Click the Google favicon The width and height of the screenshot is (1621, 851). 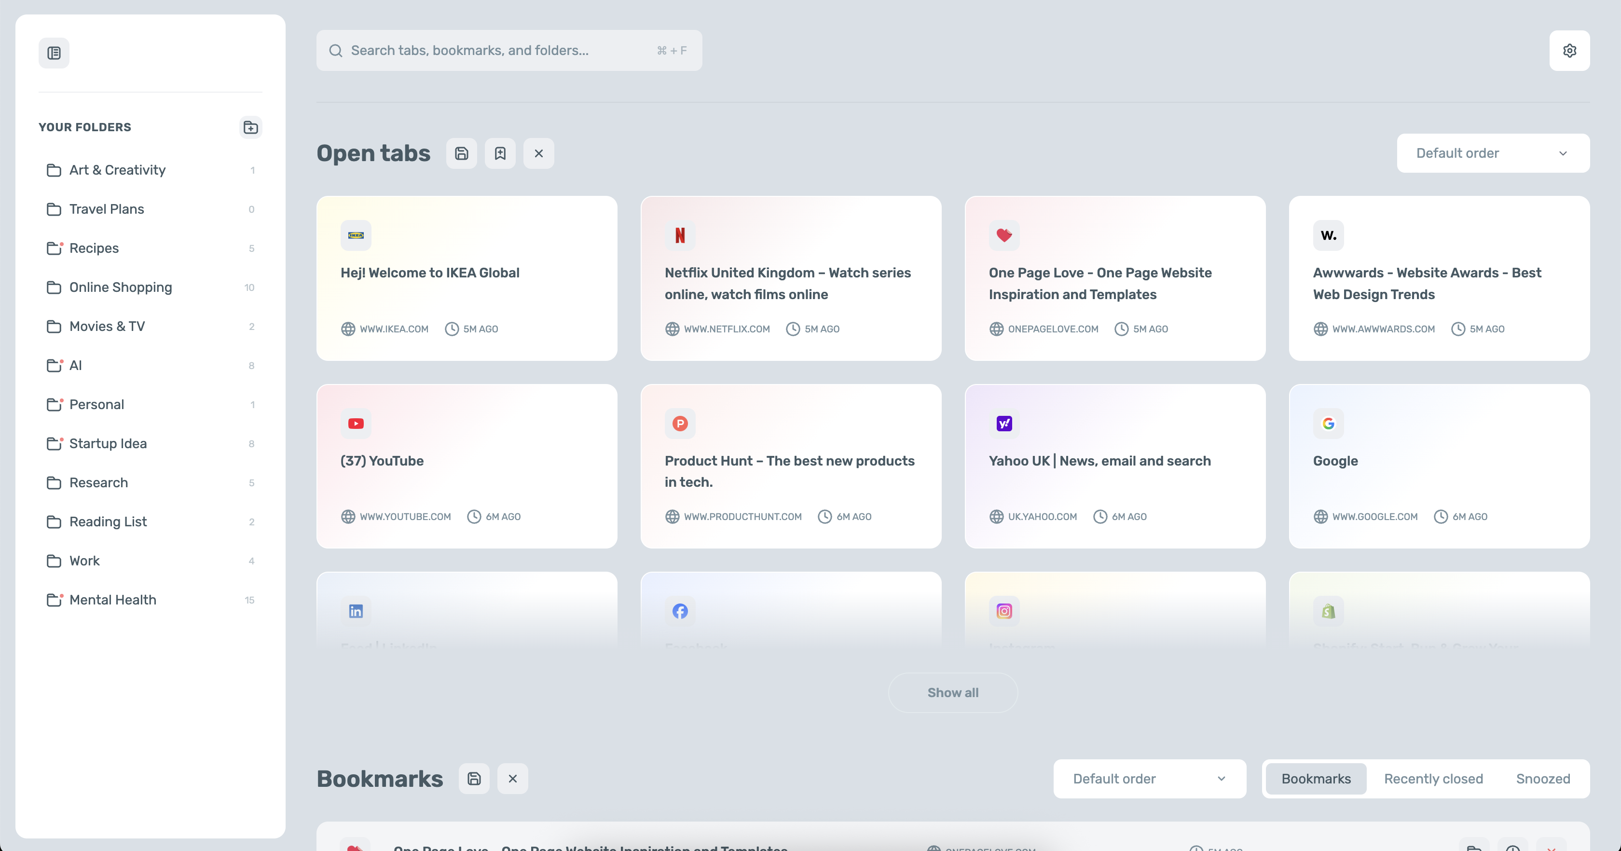[x=1328, y=424]
